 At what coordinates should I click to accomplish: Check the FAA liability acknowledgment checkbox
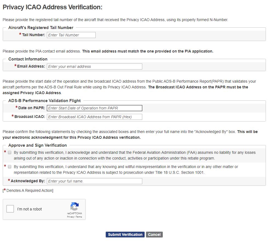[x=10, y=153]
